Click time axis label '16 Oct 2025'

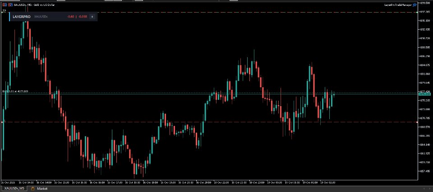tap(8, 183)
